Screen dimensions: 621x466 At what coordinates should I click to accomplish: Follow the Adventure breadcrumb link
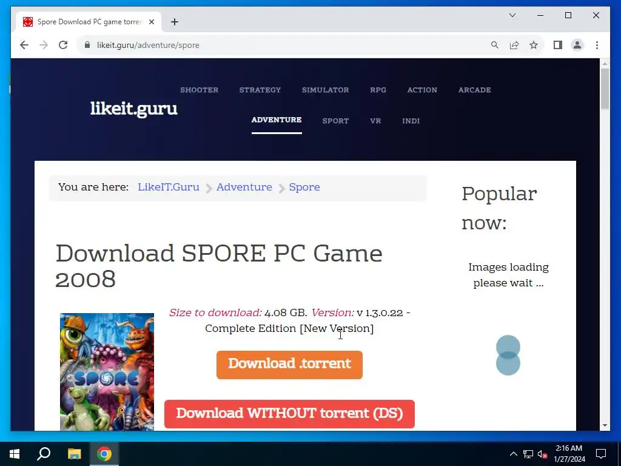click(x=244, y=187)
